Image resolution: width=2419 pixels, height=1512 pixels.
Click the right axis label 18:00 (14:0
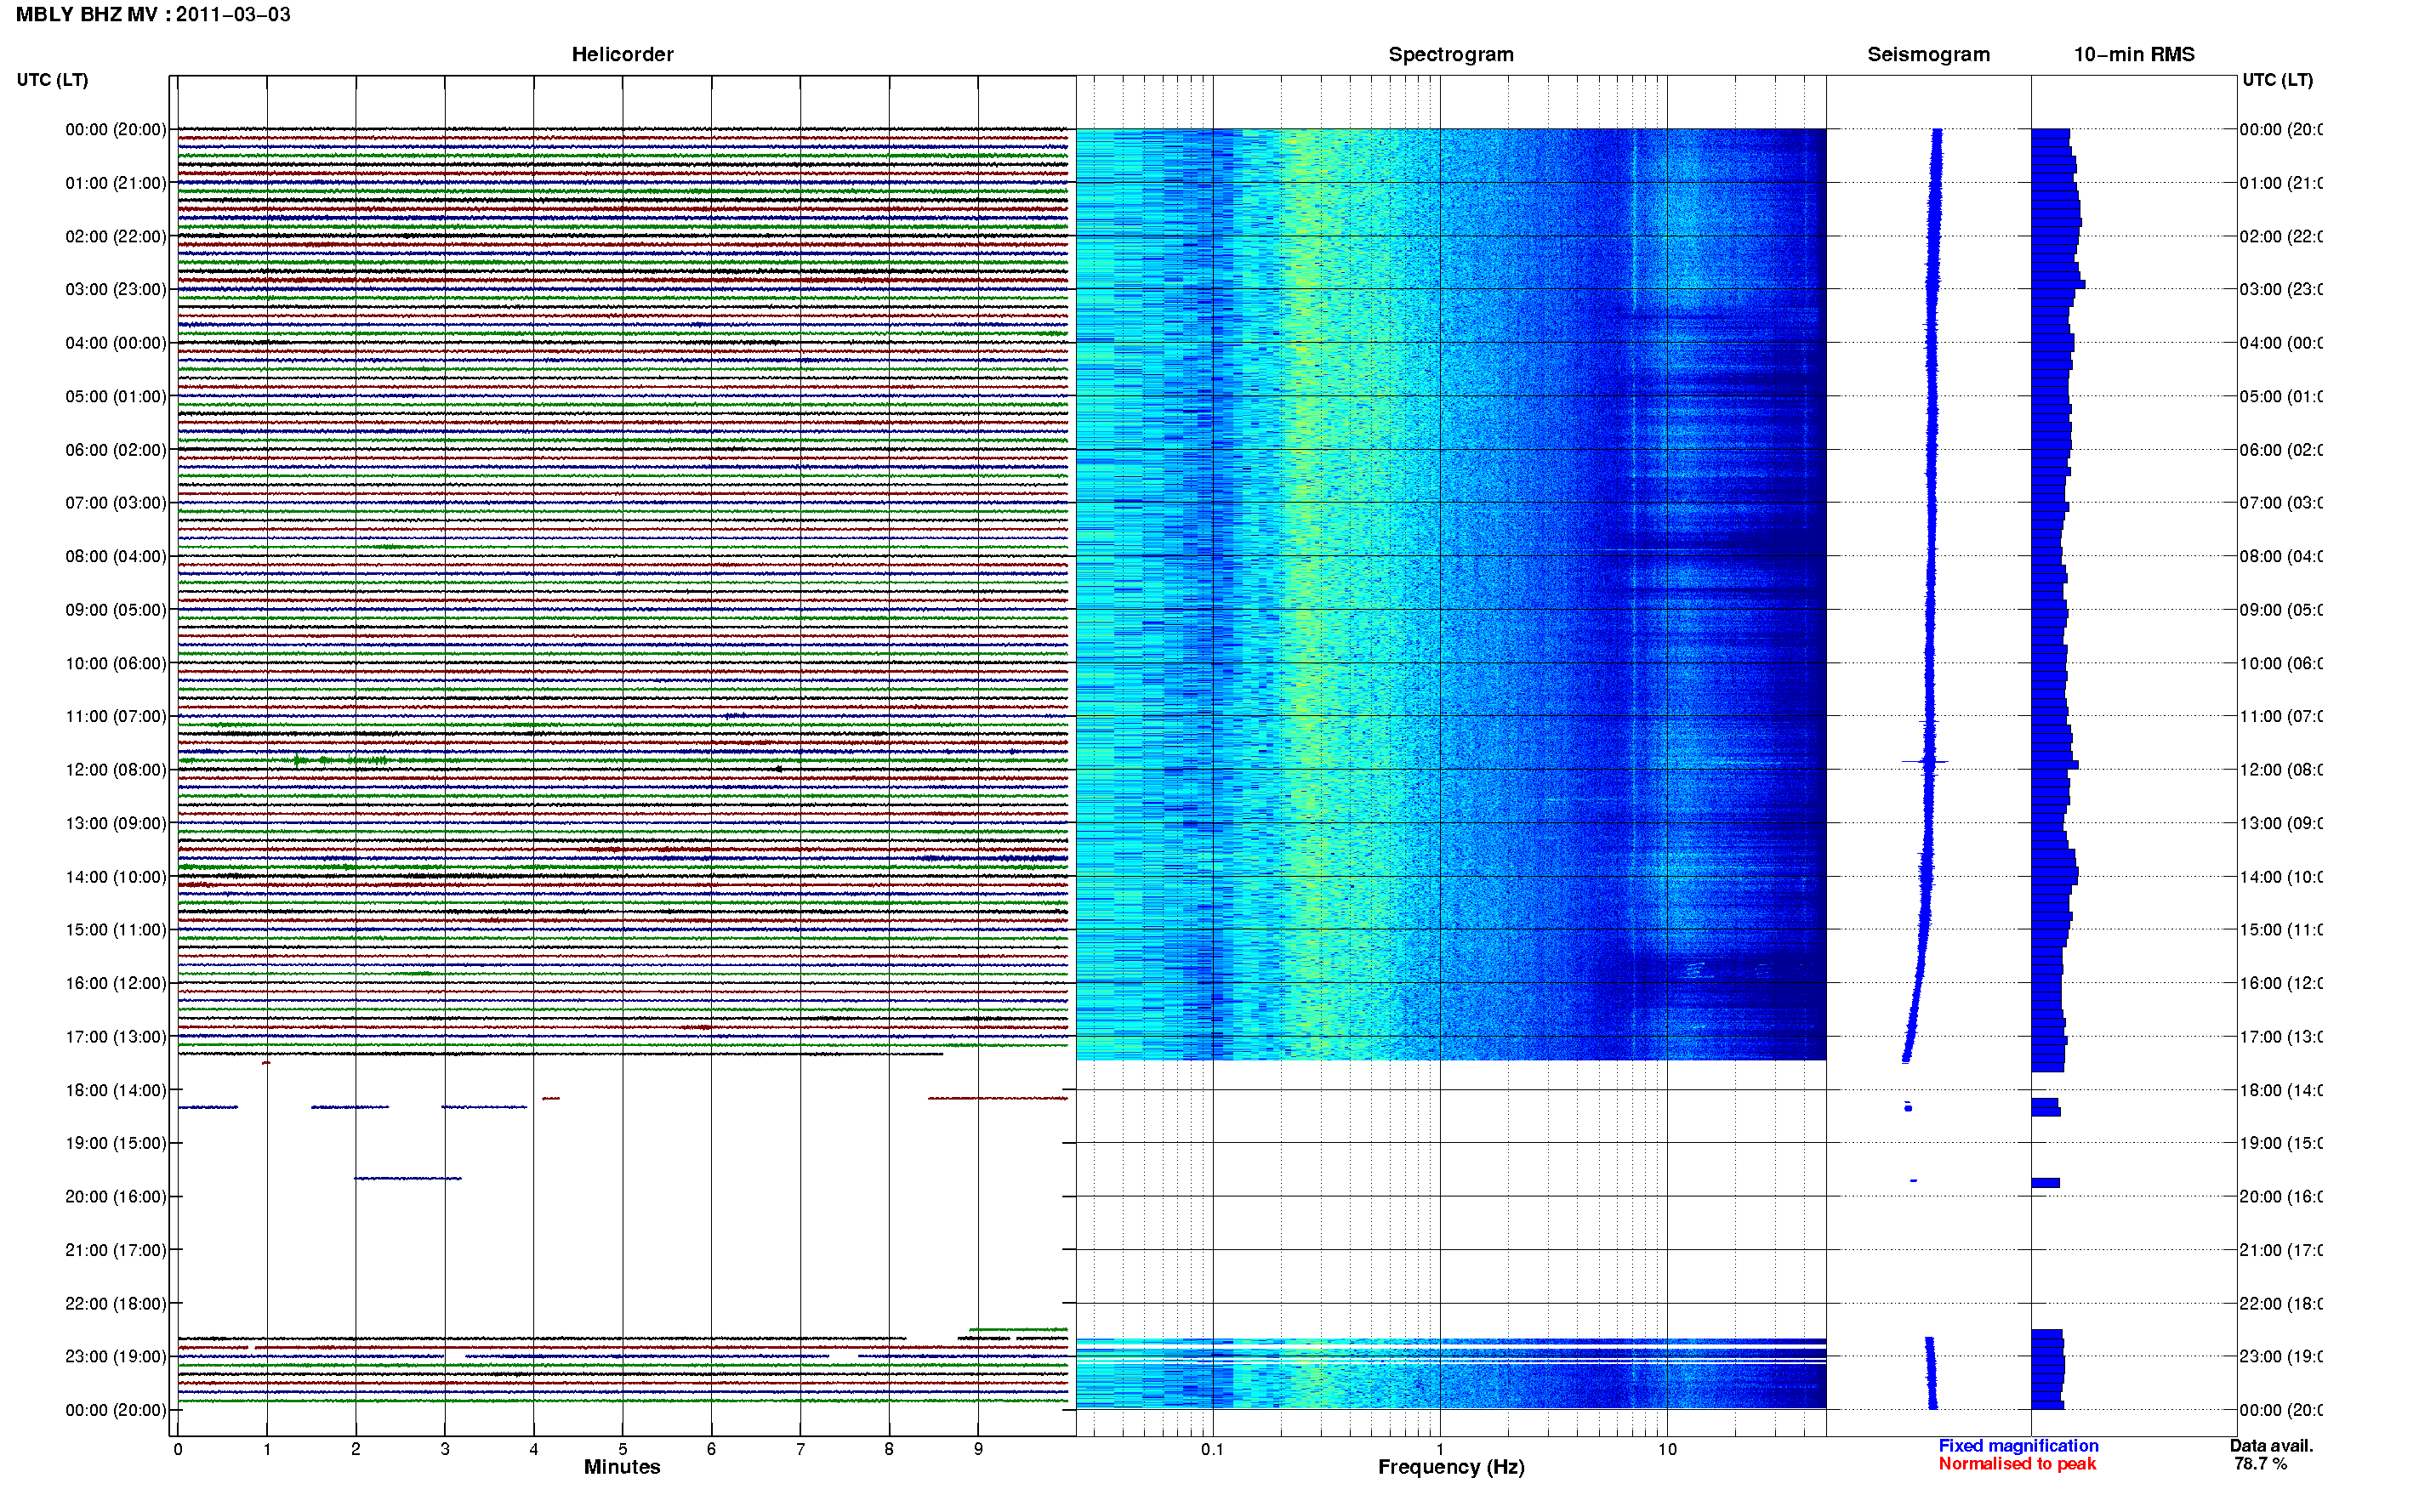[x=2280, y=1090]
